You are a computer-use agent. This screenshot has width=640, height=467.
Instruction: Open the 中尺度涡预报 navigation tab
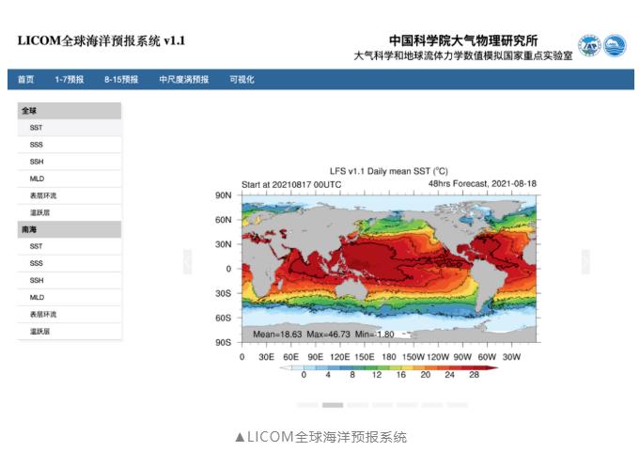coord(184,79)
